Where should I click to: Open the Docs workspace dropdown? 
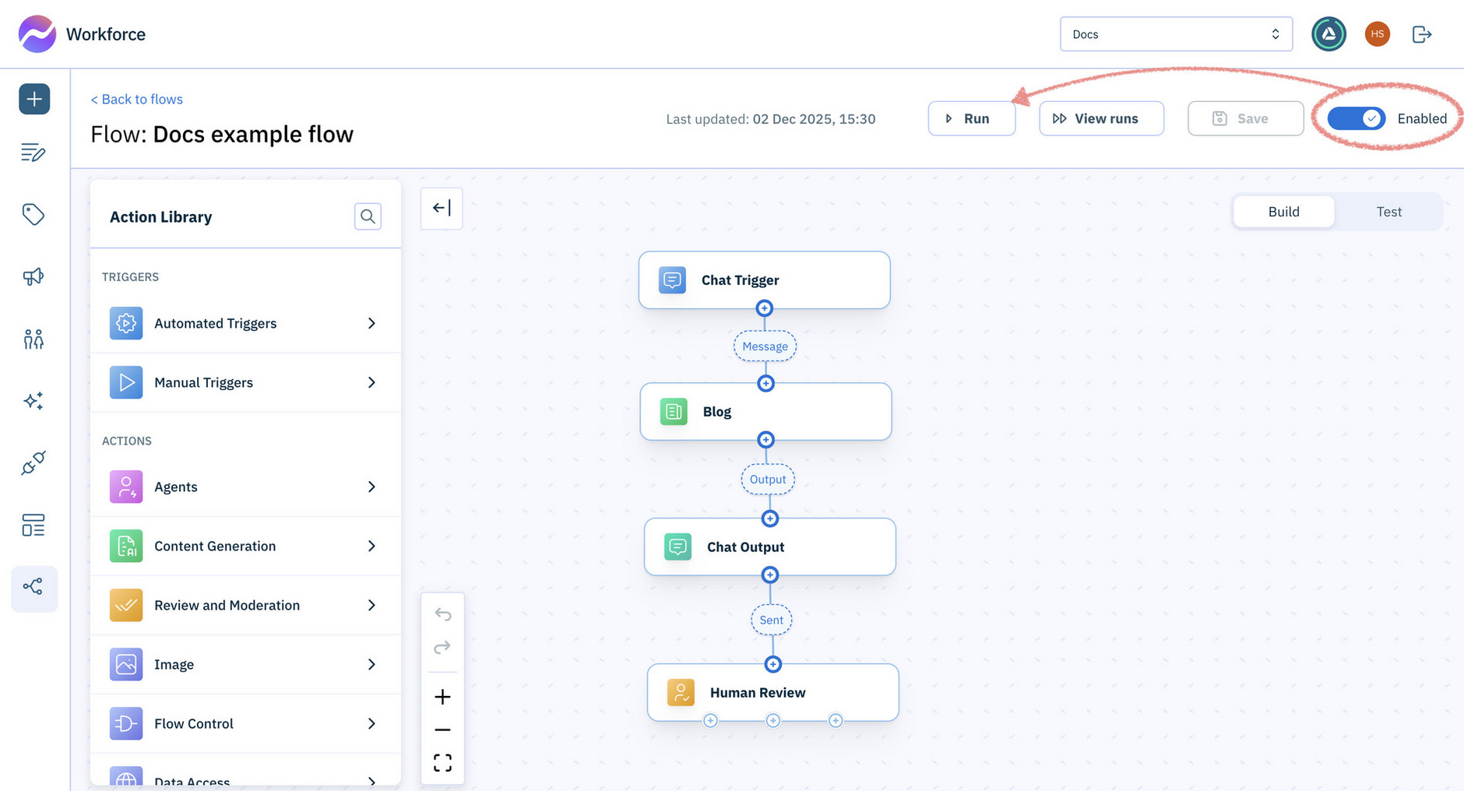click(1176, 34)
